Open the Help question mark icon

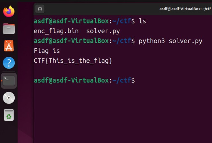tap(9, 63)
